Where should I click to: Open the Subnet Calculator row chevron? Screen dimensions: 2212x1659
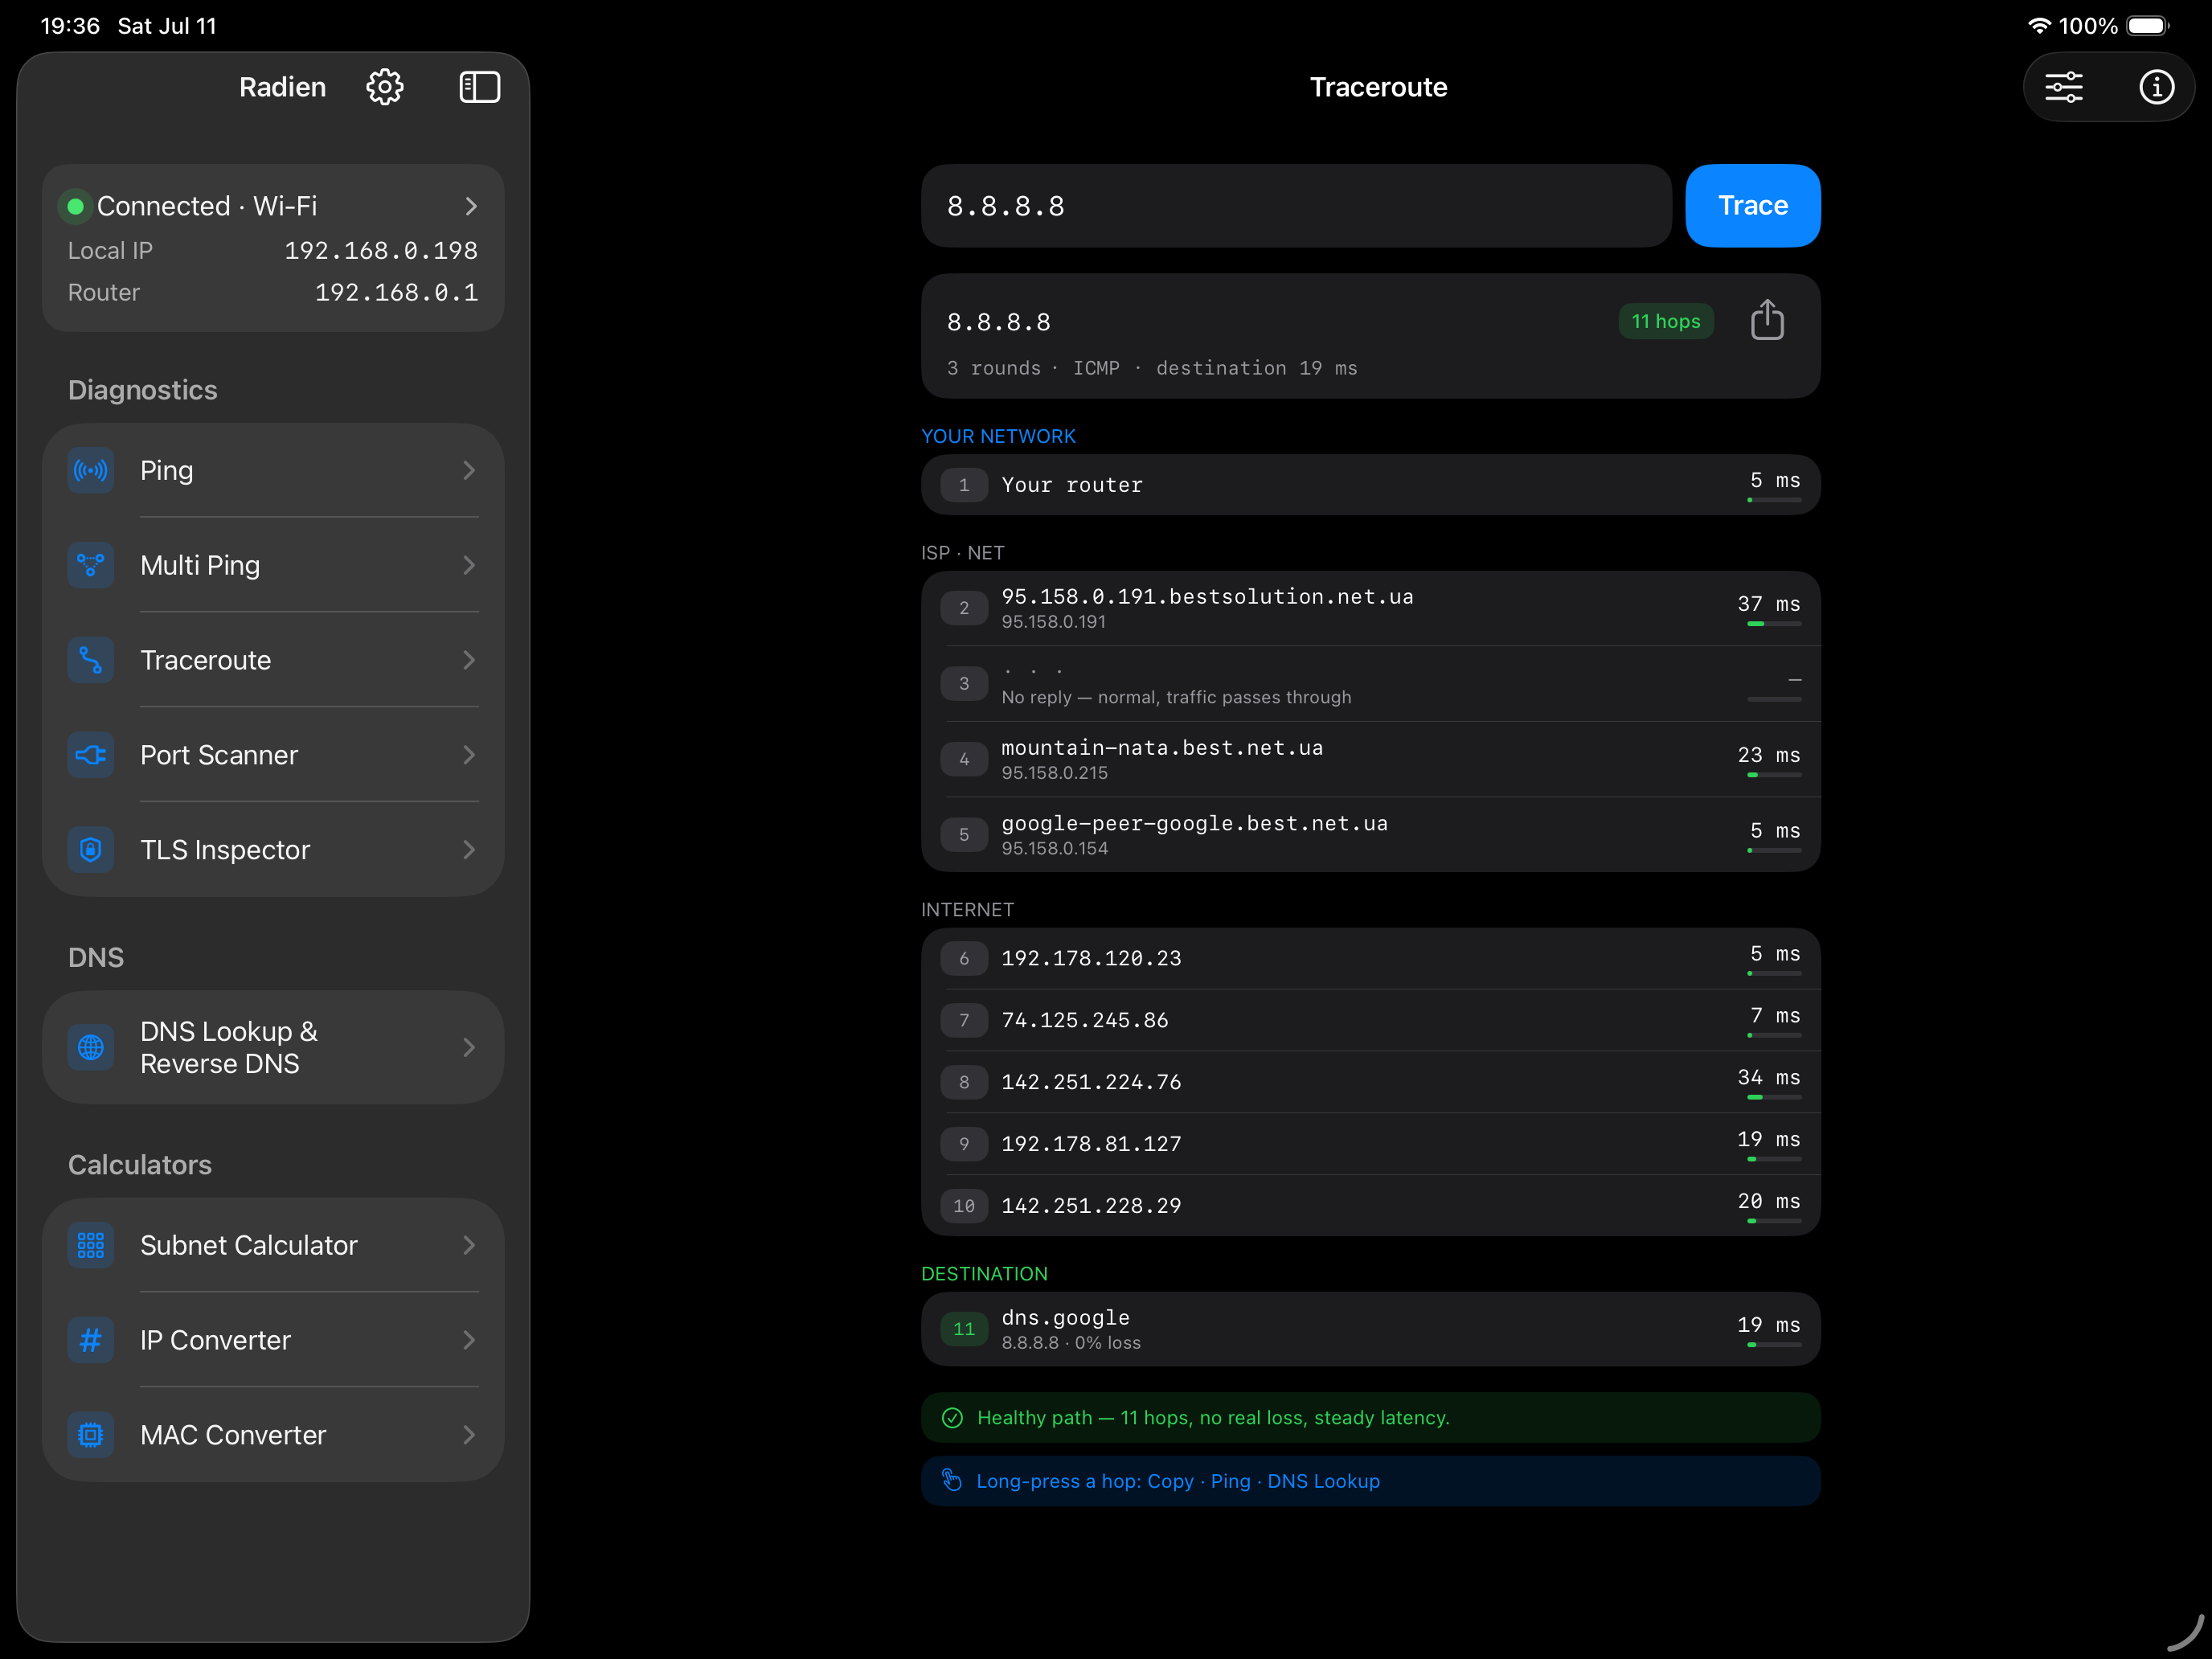pyautogui.click(x=469, y=1245)
